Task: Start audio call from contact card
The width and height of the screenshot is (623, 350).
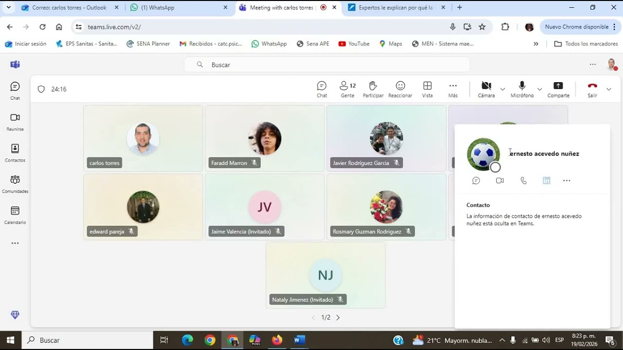Action: [x=524, y=180]
